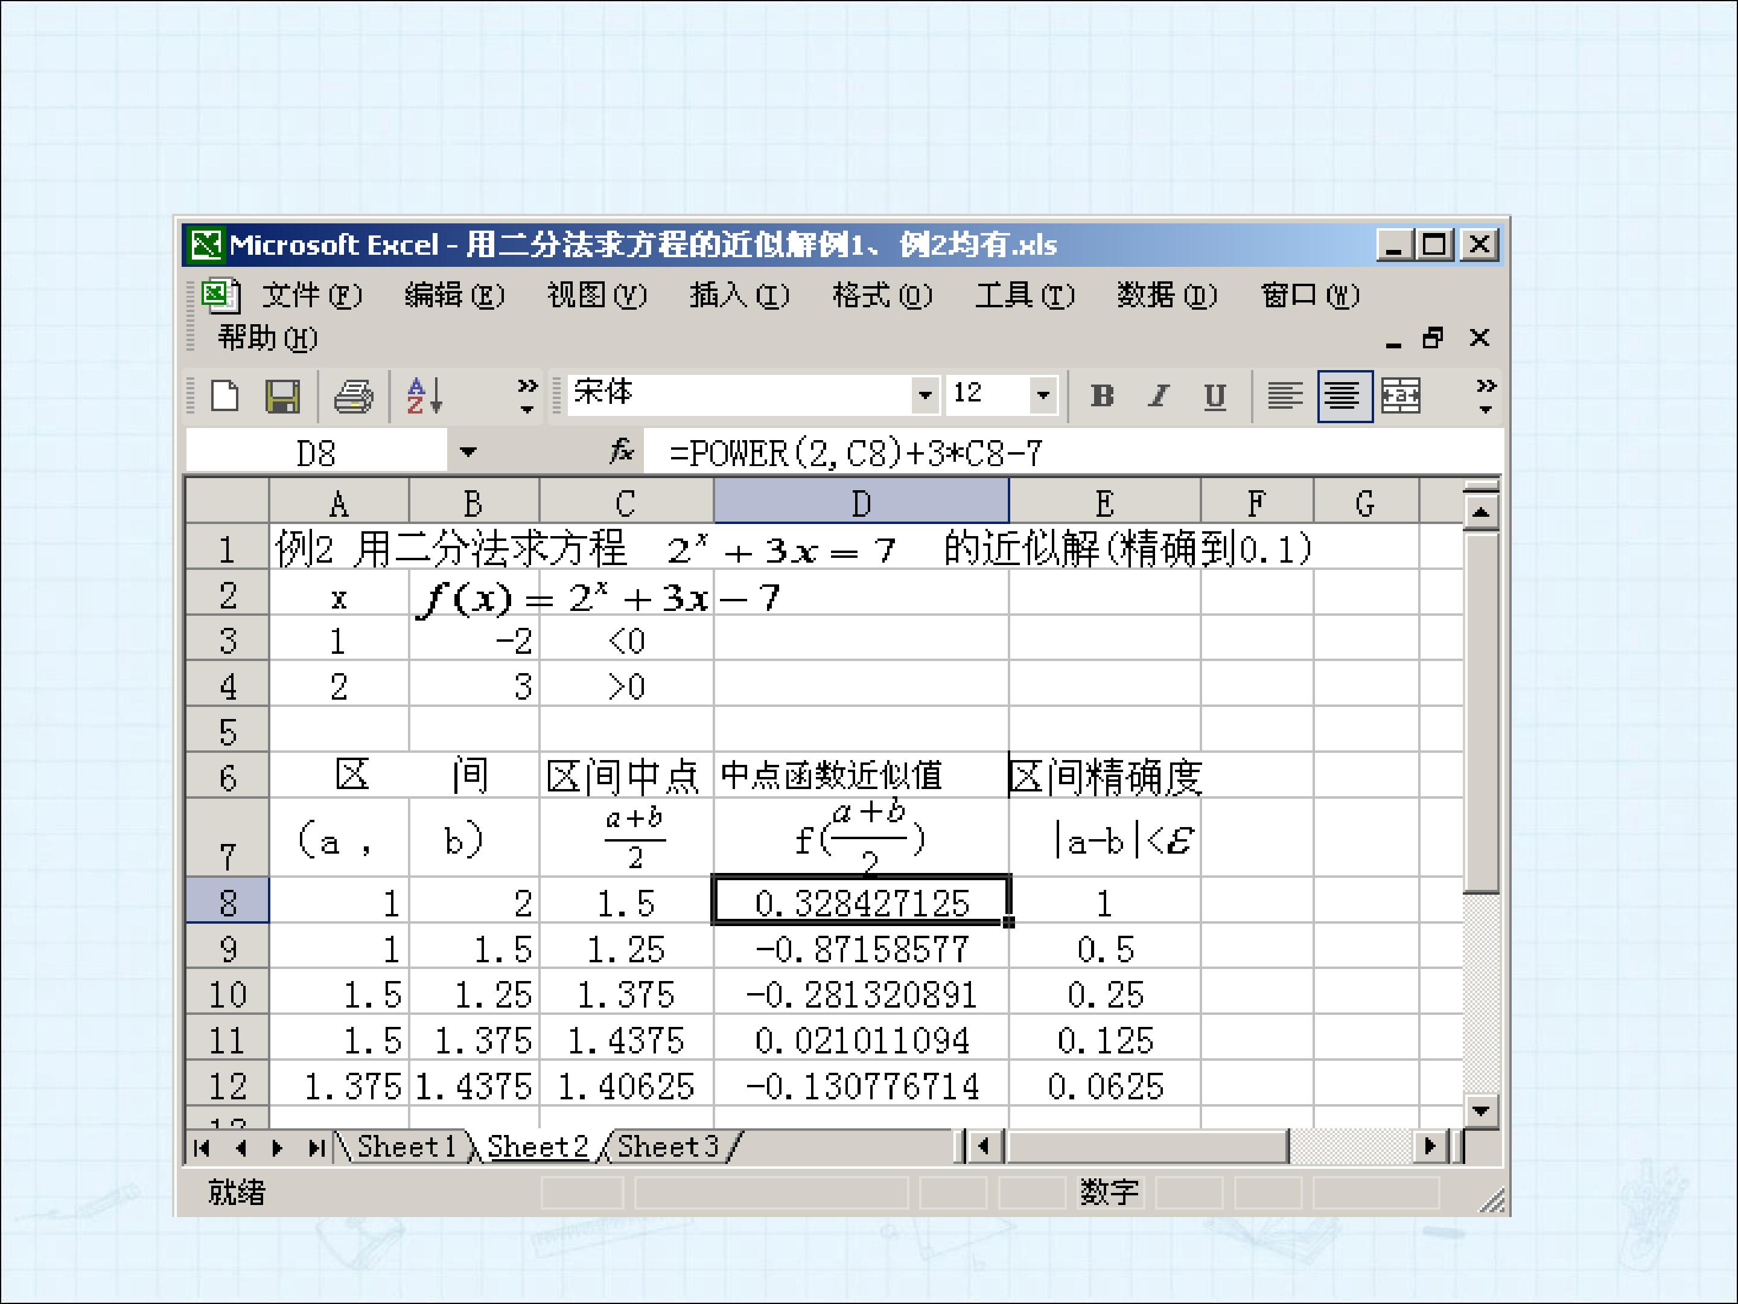The height and width of the screenshot is (1304, 1738).
Task: Click the formula bar input field
Action: [x=1072, y=452]
